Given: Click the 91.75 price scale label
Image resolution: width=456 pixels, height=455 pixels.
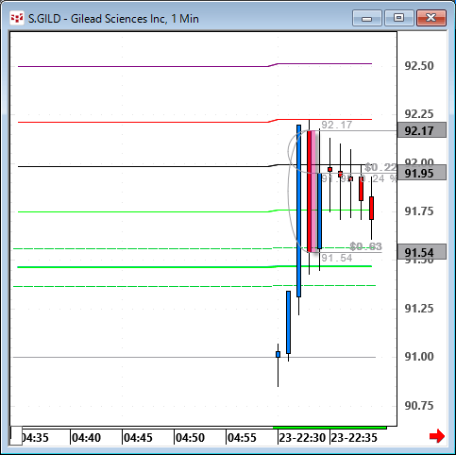Looking at the screenshot, I should coord(419,211).
